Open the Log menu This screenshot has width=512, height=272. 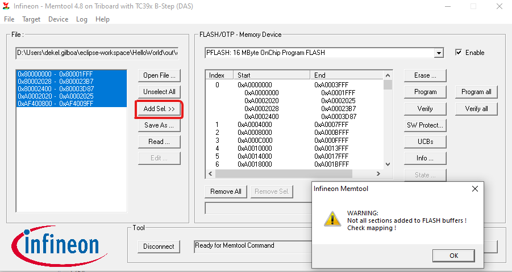coord(82,19)
